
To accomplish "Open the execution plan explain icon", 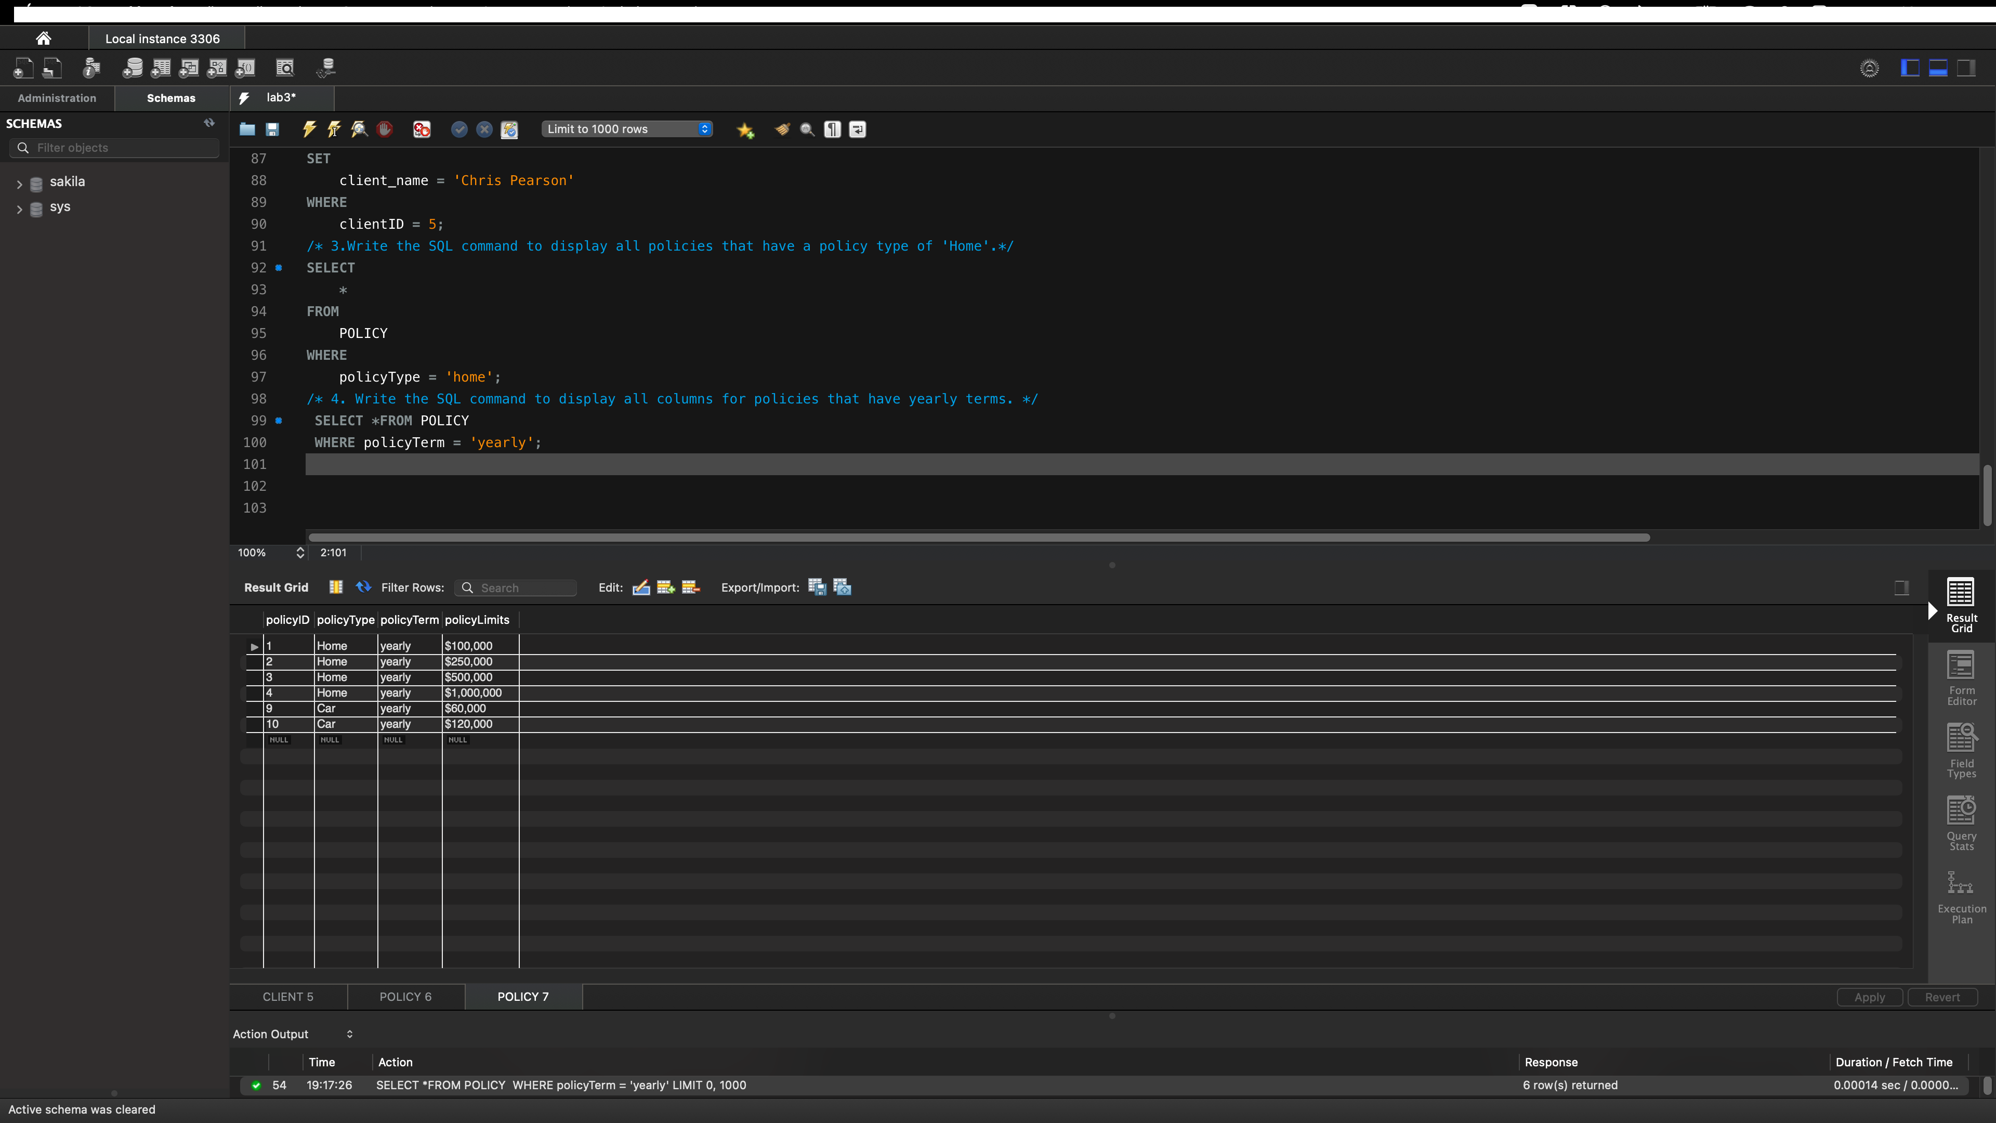I will [359, 129].
